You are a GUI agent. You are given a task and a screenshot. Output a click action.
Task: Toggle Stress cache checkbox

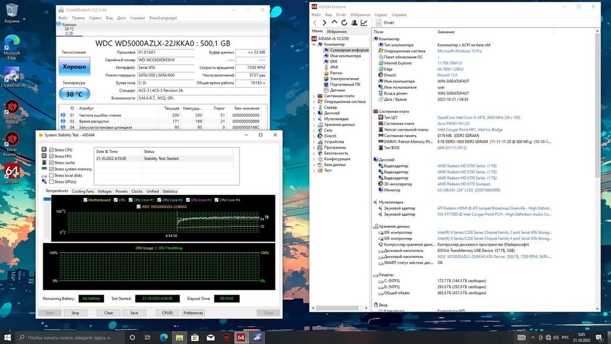pyautogui.click(x=51, y=163)
